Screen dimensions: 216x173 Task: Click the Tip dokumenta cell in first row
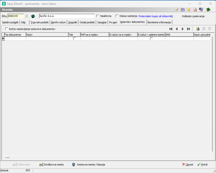15,39
